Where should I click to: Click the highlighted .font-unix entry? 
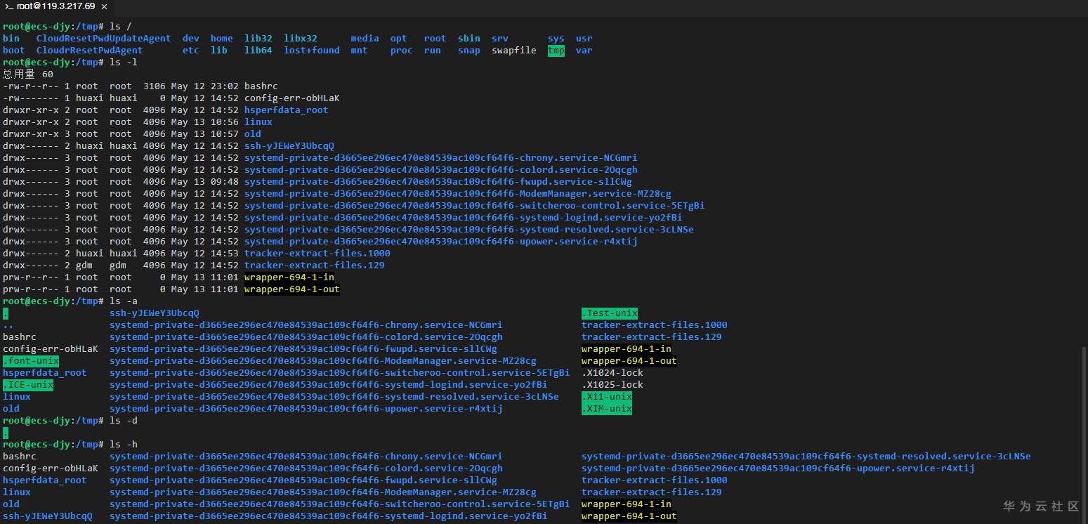[31, 361]
